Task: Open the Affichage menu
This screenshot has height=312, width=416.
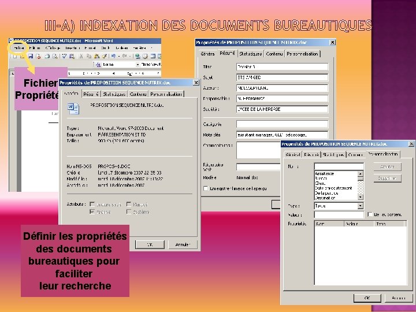Action: (53, 48)
